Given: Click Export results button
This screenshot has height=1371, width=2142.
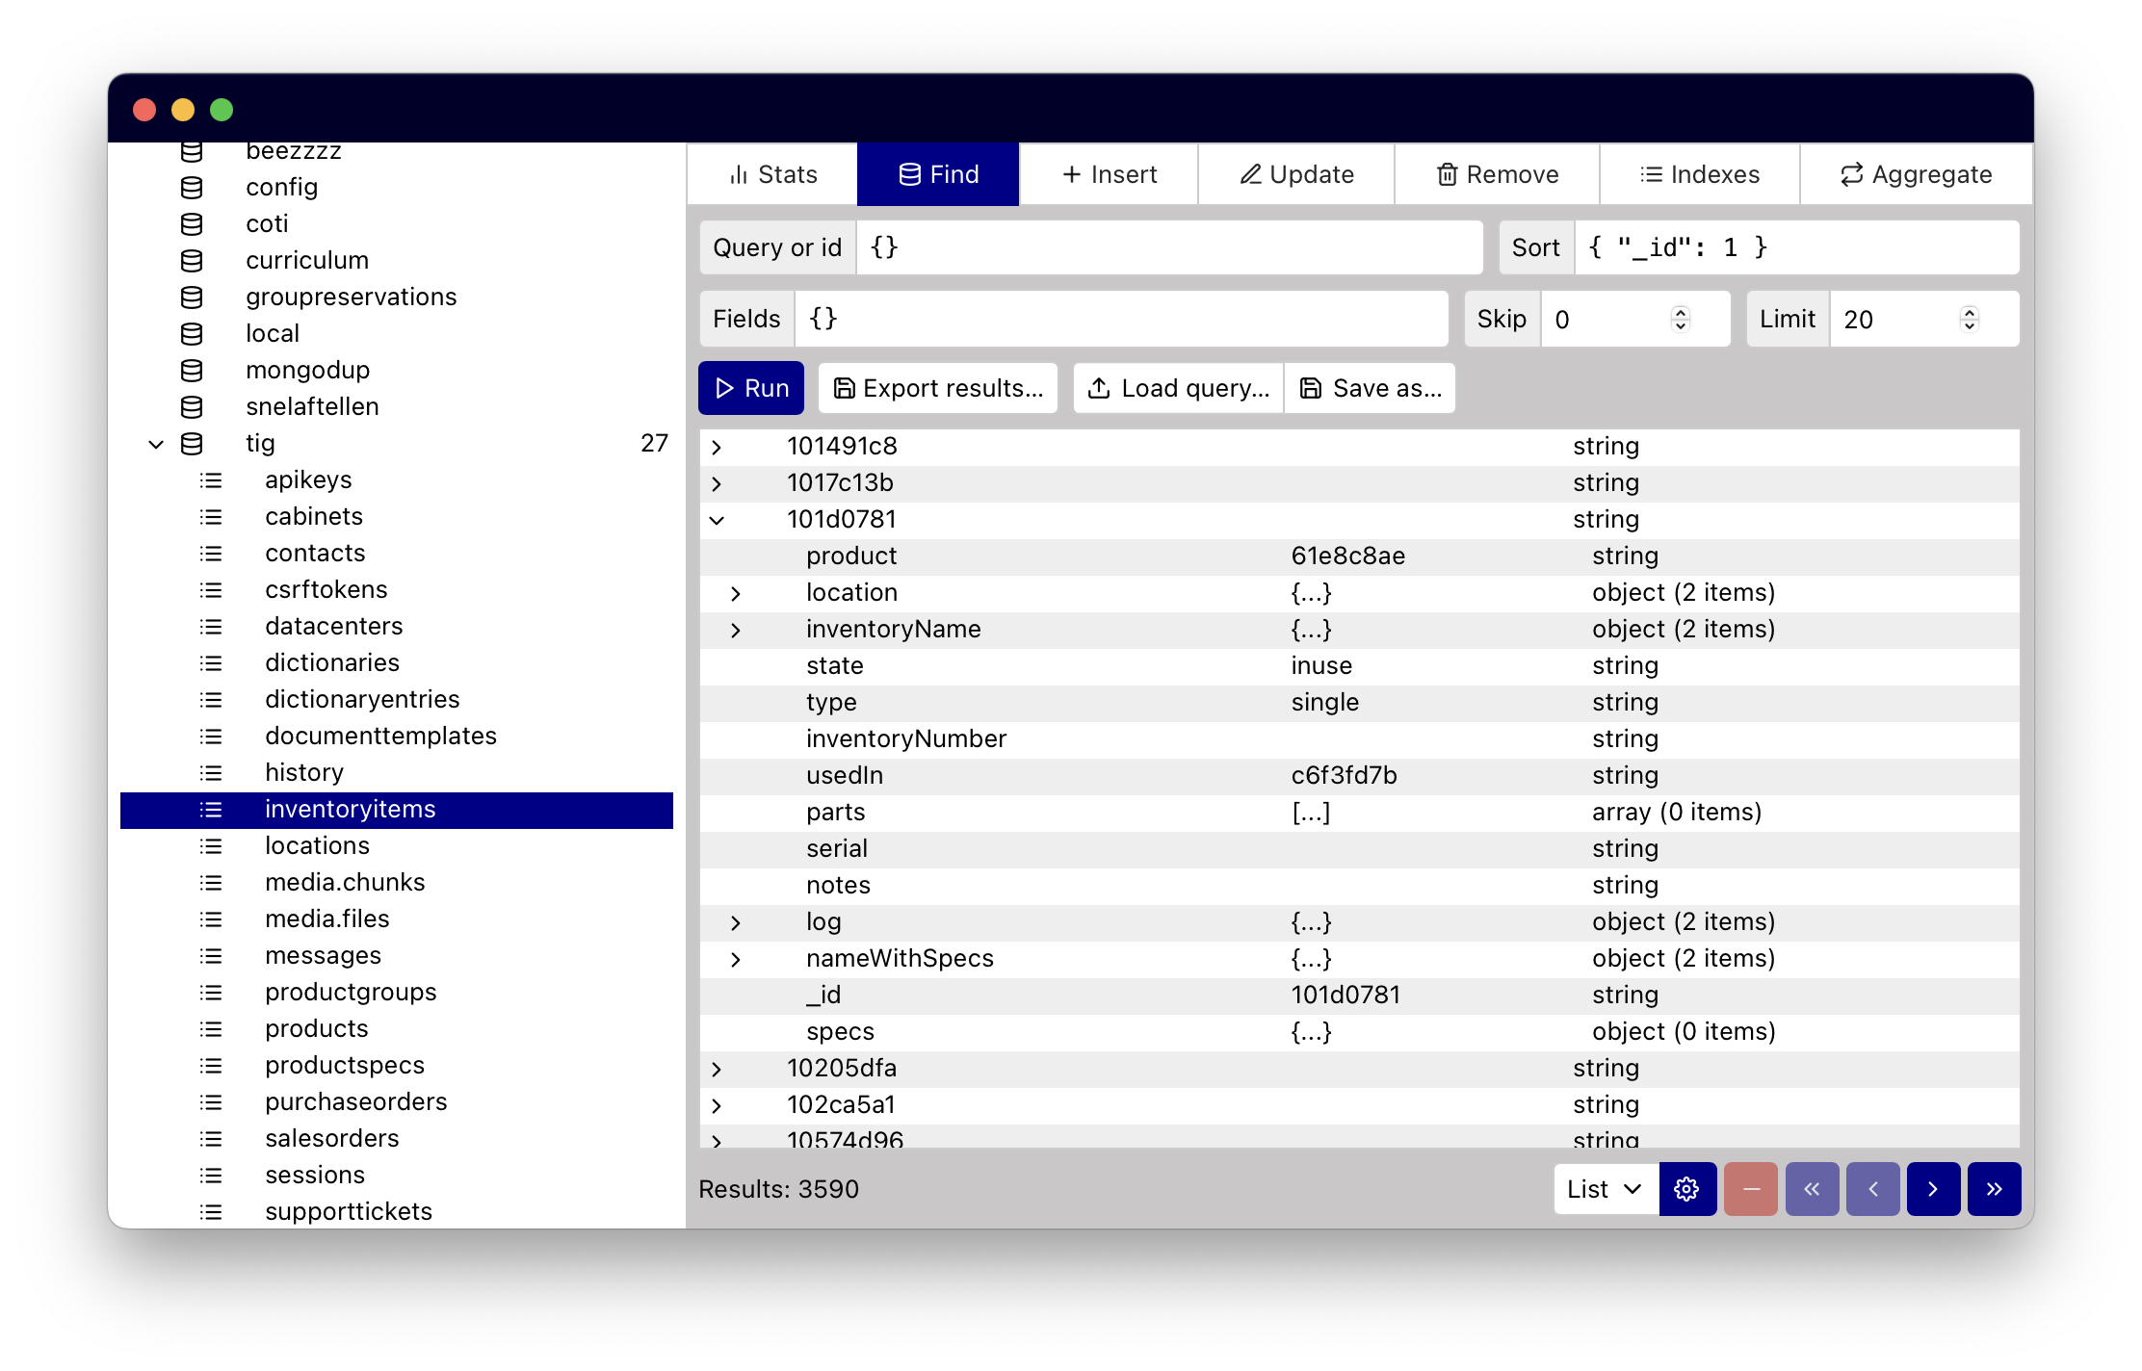Looking at the screenshot, I should coord(938,388).
